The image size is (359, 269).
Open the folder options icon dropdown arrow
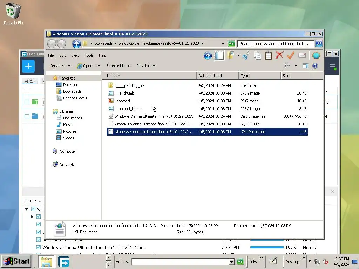click(238, 55)
